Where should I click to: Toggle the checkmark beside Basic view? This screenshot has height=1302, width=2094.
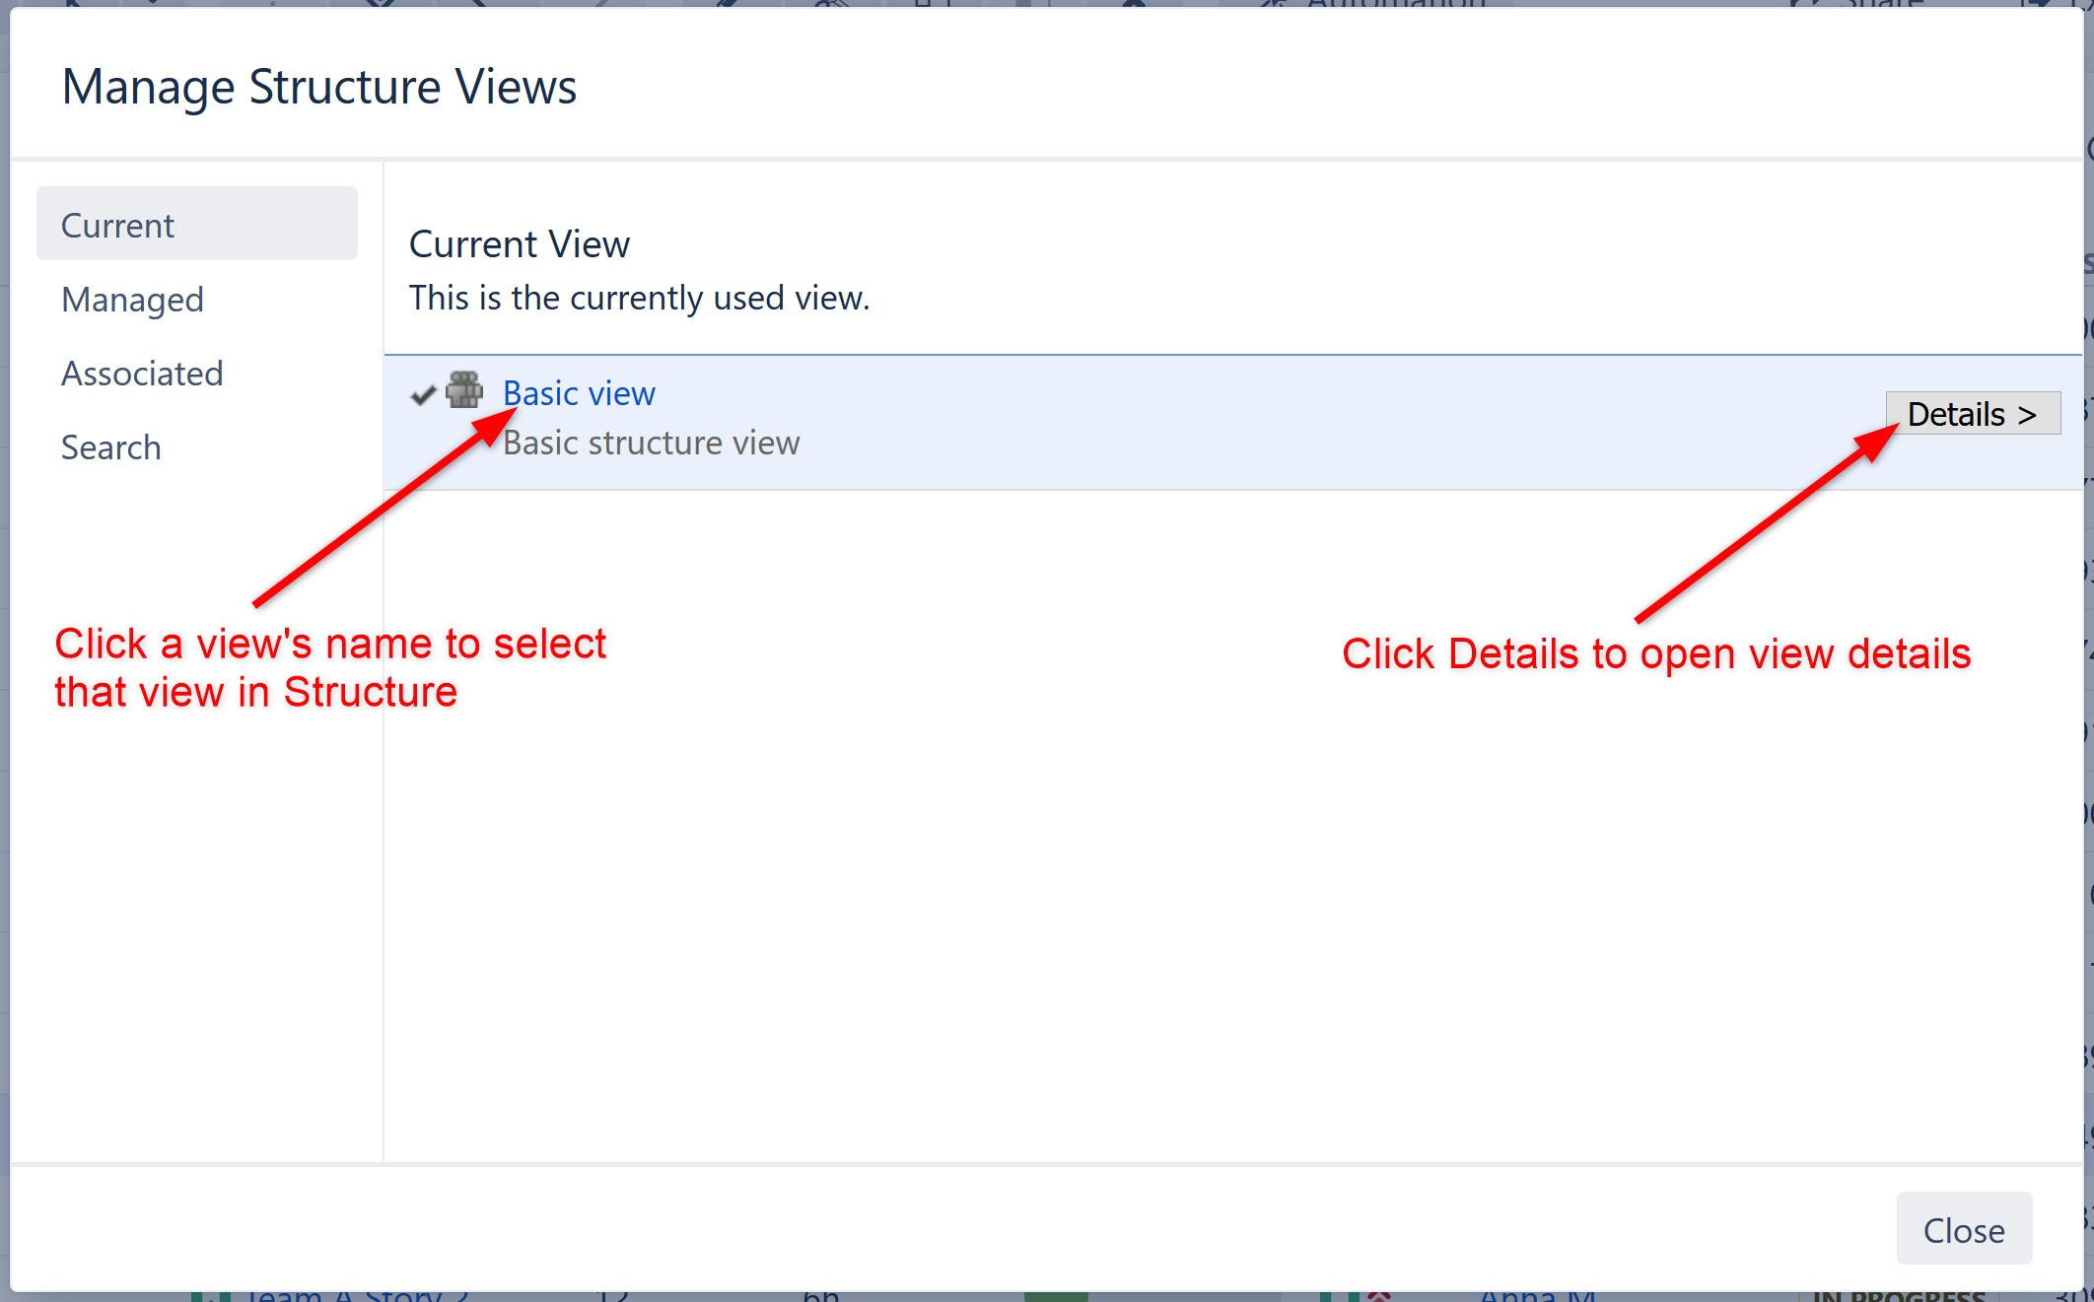tap(423, 394)
